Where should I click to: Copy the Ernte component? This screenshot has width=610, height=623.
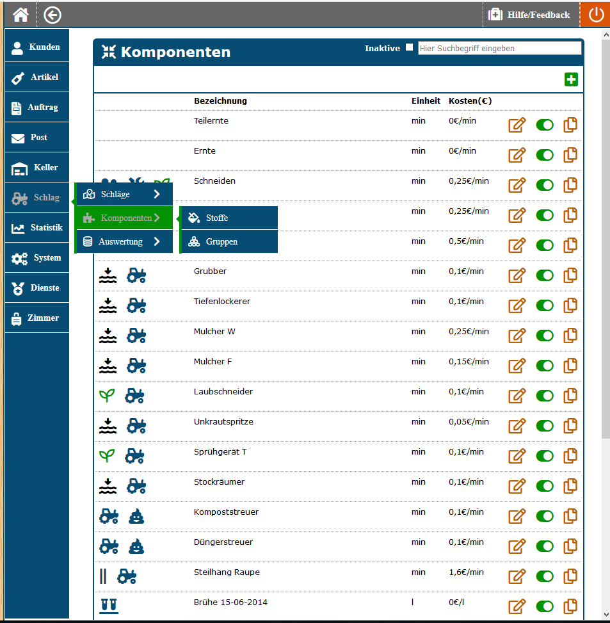click(570, 155)
